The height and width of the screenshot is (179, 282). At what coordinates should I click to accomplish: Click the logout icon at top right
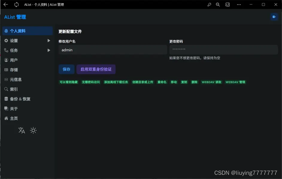[274, 17]
